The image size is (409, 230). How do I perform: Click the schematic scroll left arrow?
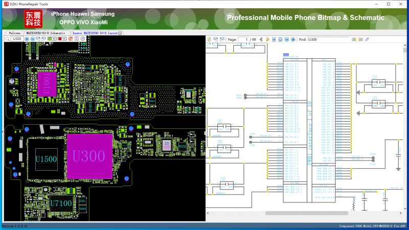[208, 213]
